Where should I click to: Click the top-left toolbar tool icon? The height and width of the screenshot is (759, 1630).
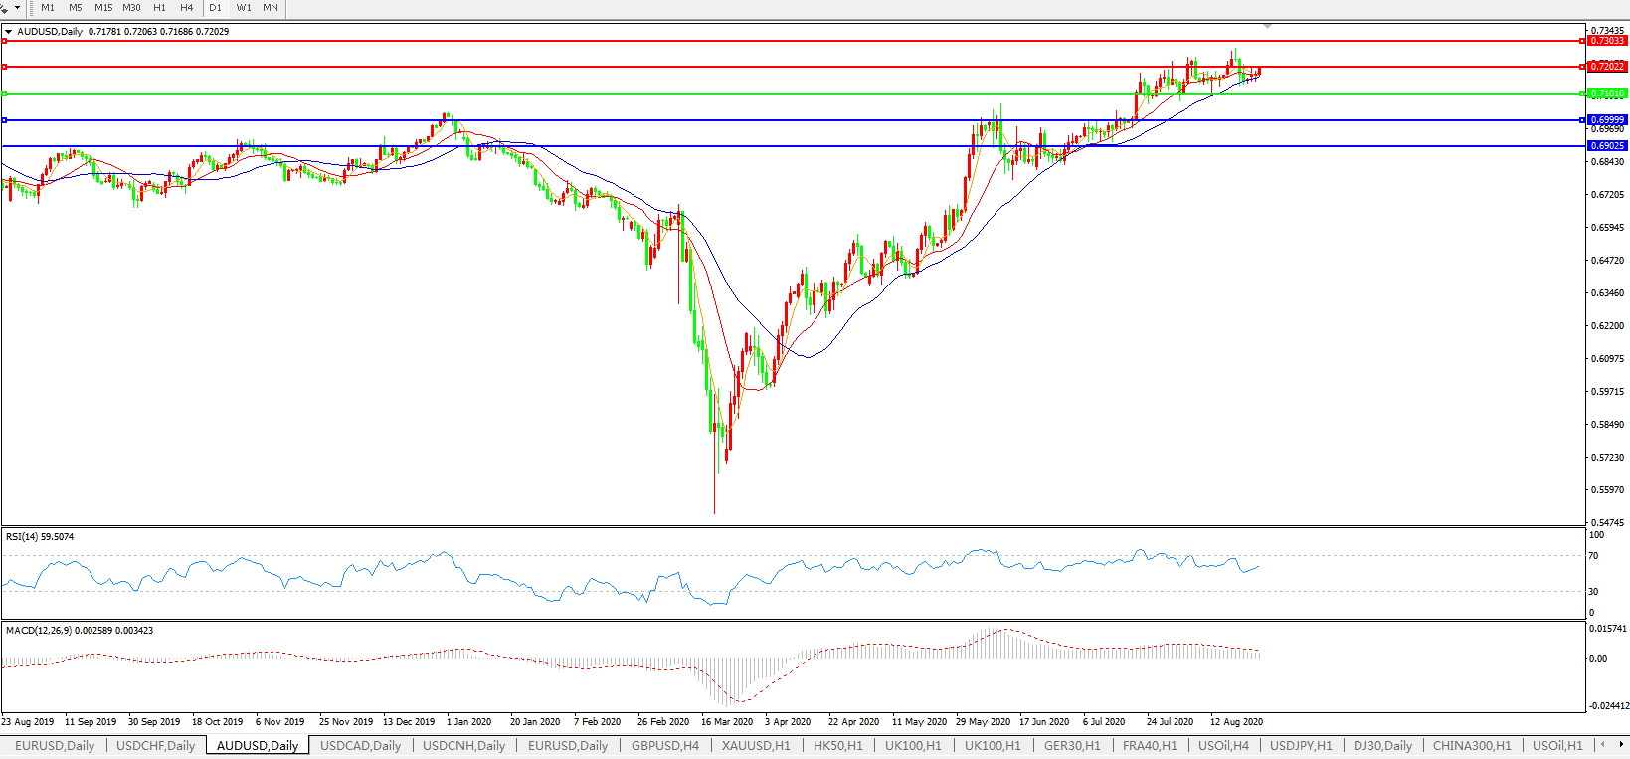tap(5, 8)
